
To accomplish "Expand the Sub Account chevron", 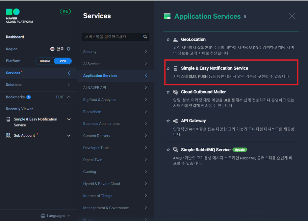I will (x=69, y=136).
